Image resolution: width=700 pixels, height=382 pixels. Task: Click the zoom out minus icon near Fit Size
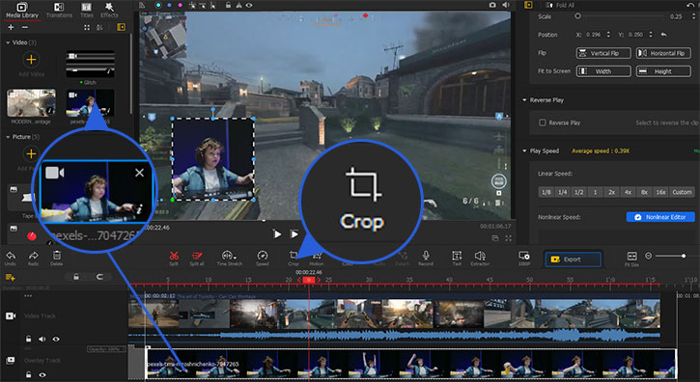point(648,256)
